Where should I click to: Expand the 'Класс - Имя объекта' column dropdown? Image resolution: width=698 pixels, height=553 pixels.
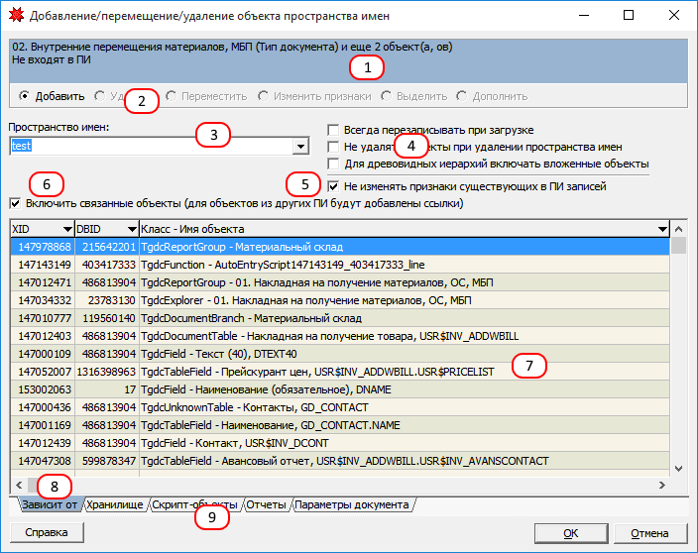coord(662,229)
